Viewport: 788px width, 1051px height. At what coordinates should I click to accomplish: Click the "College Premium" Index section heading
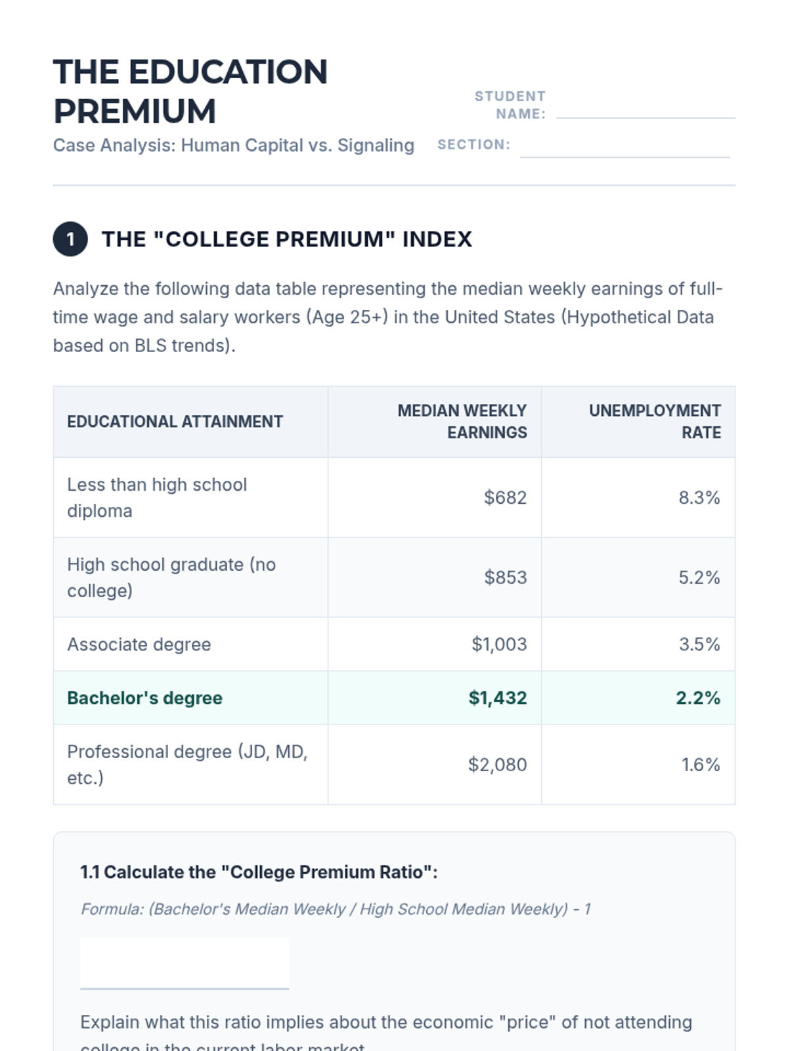click(x=287, y=239)
